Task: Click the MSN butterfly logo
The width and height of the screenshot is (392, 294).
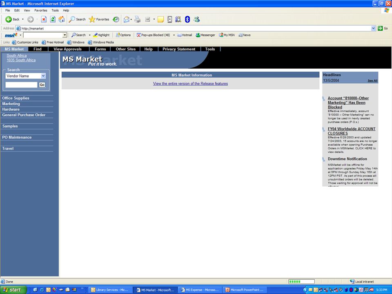Action: coord(11,35)
